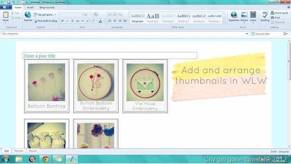
Task: Toggle Italic formatting
Action: (x=67, y=21)
